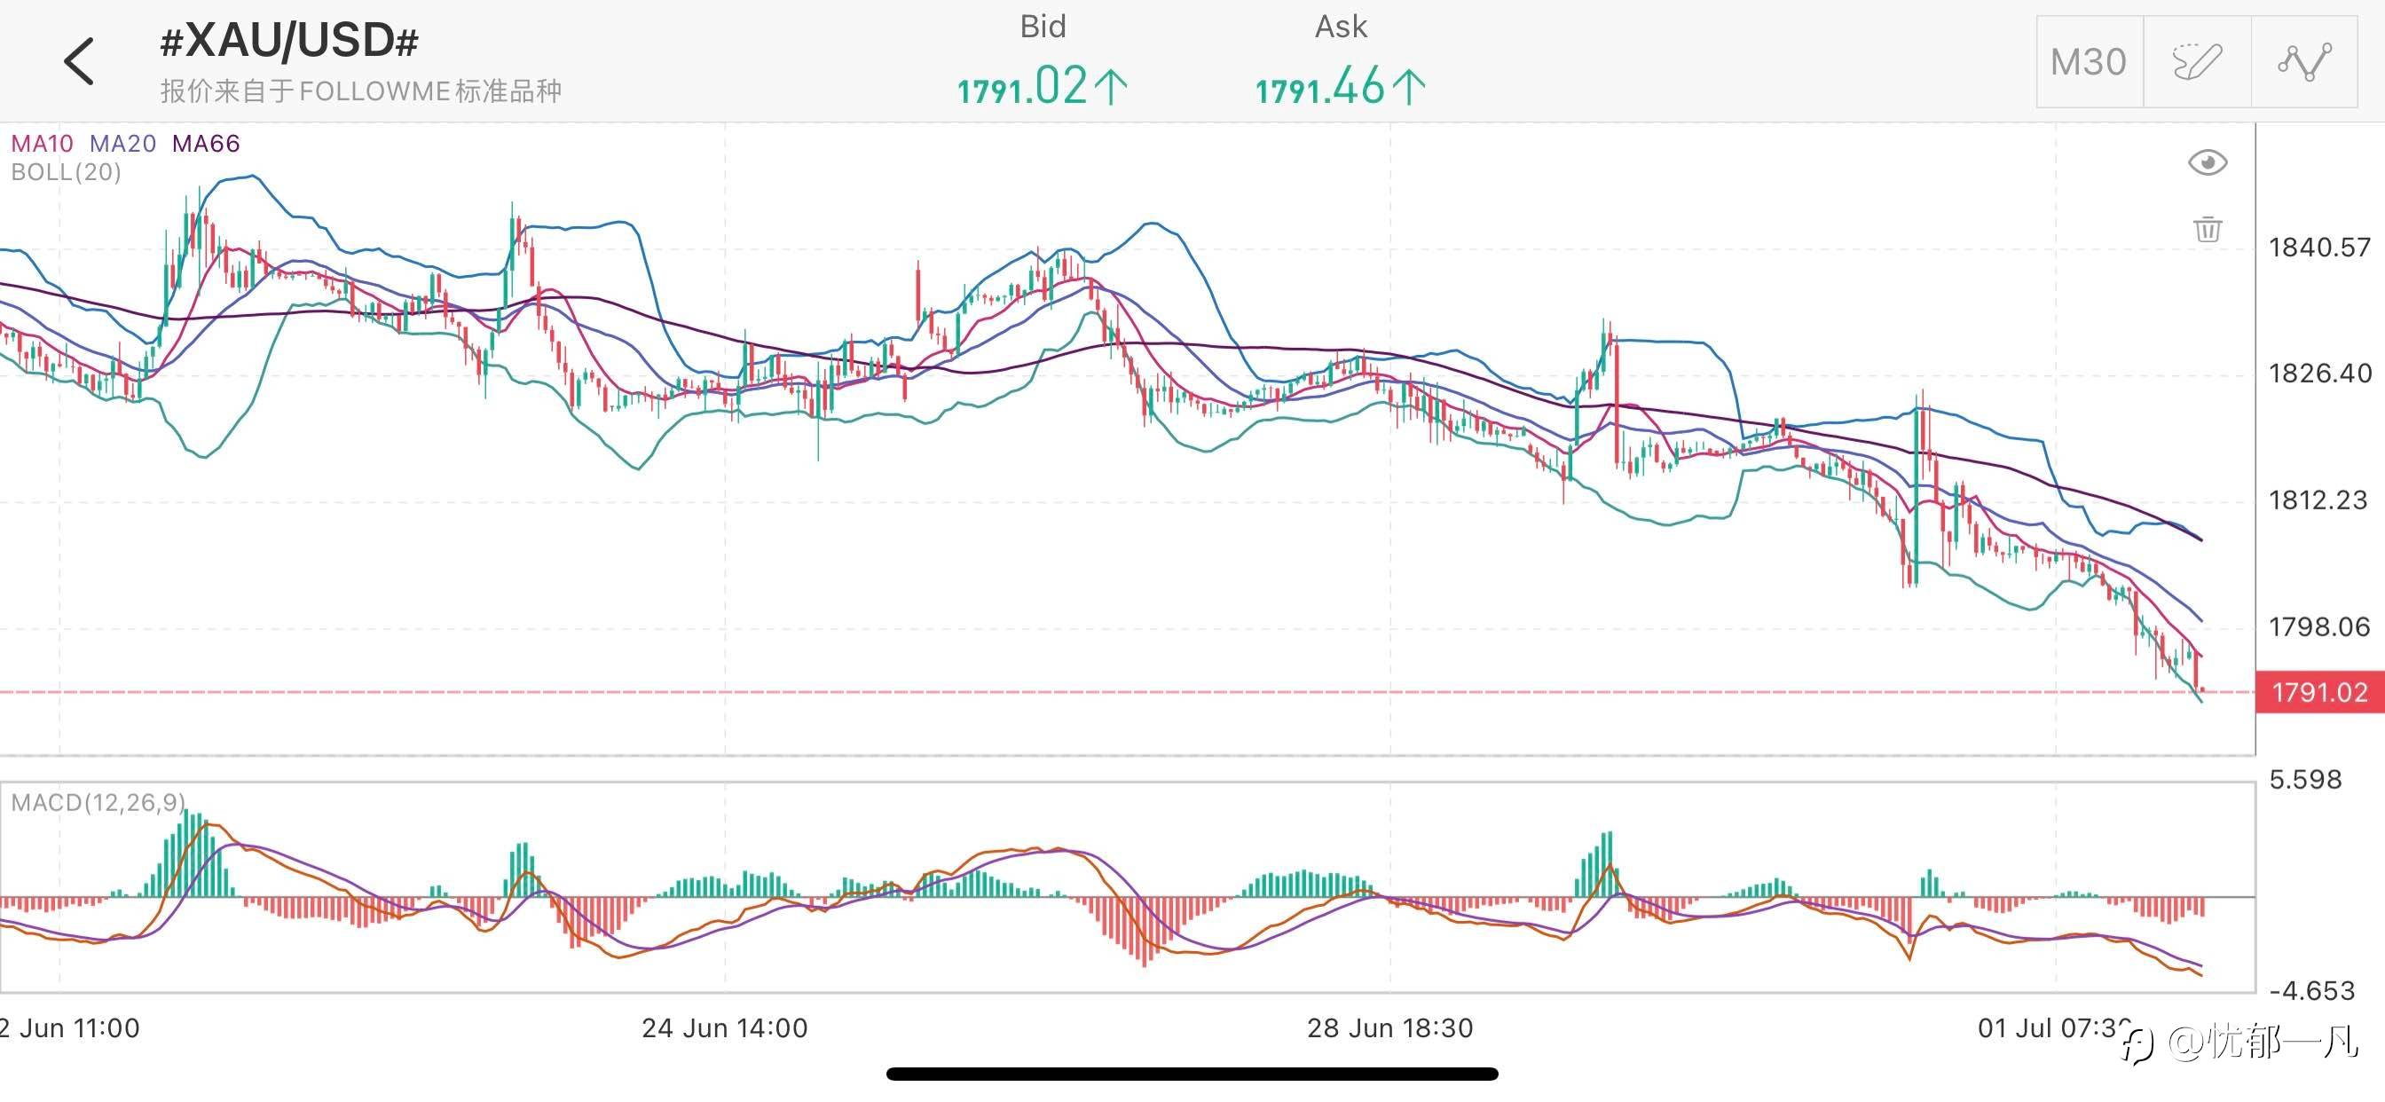Tap the iOS home indicator bar
Screen dimensions: 2385x1102
tap(1192, 1074)
